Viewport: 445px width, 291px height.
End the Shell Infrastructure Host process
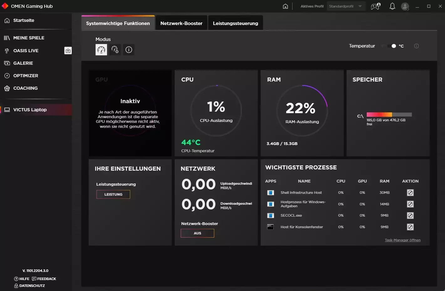tap(410, 193)
